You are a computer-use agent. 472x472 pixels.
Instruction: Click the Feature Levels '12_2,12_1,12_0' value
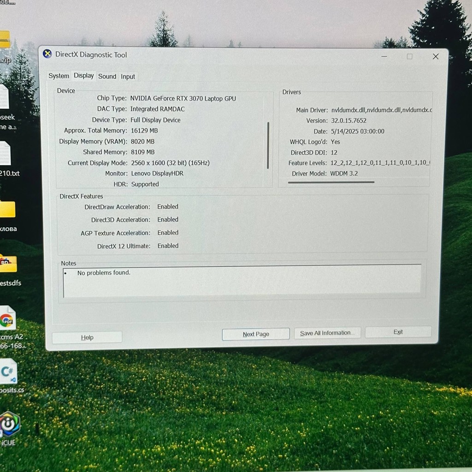click(x=380, y=163)
